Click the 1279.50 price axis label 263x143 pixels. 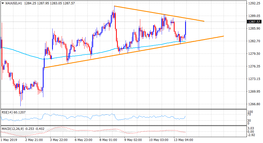click(253, 54)
